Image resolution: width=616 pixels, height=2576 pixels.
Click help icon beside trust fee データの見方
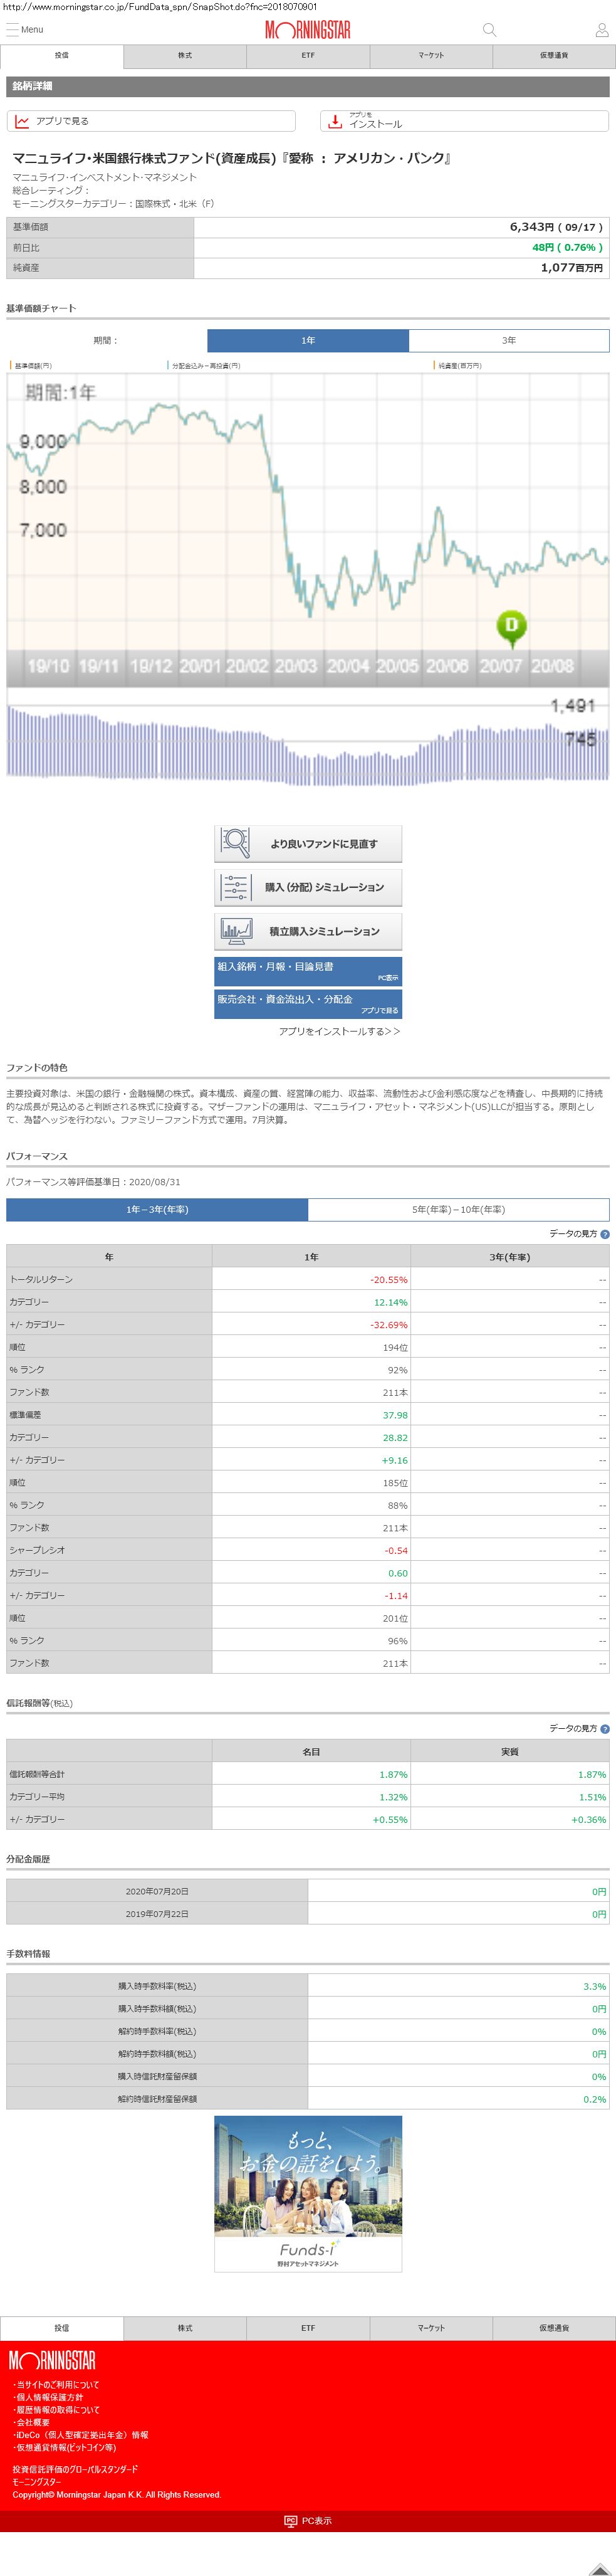tap(604, 1729)
